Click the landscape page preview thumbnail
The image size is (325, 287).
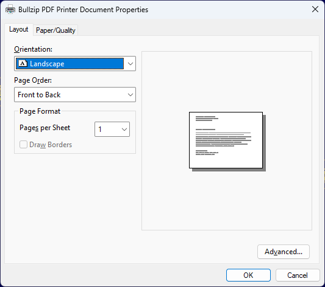tap(227, 142)
